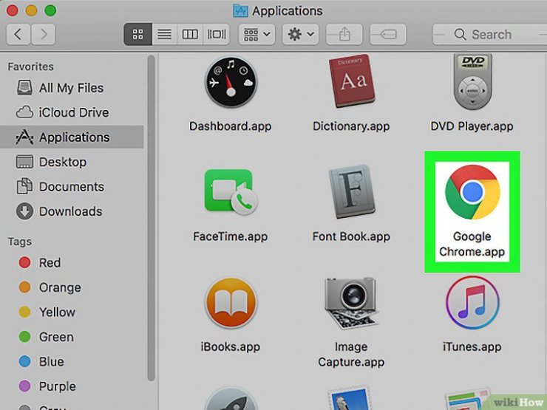This screenshot has width=547, height=410.
Task: Select the Red tag
Action: (72, 262)
